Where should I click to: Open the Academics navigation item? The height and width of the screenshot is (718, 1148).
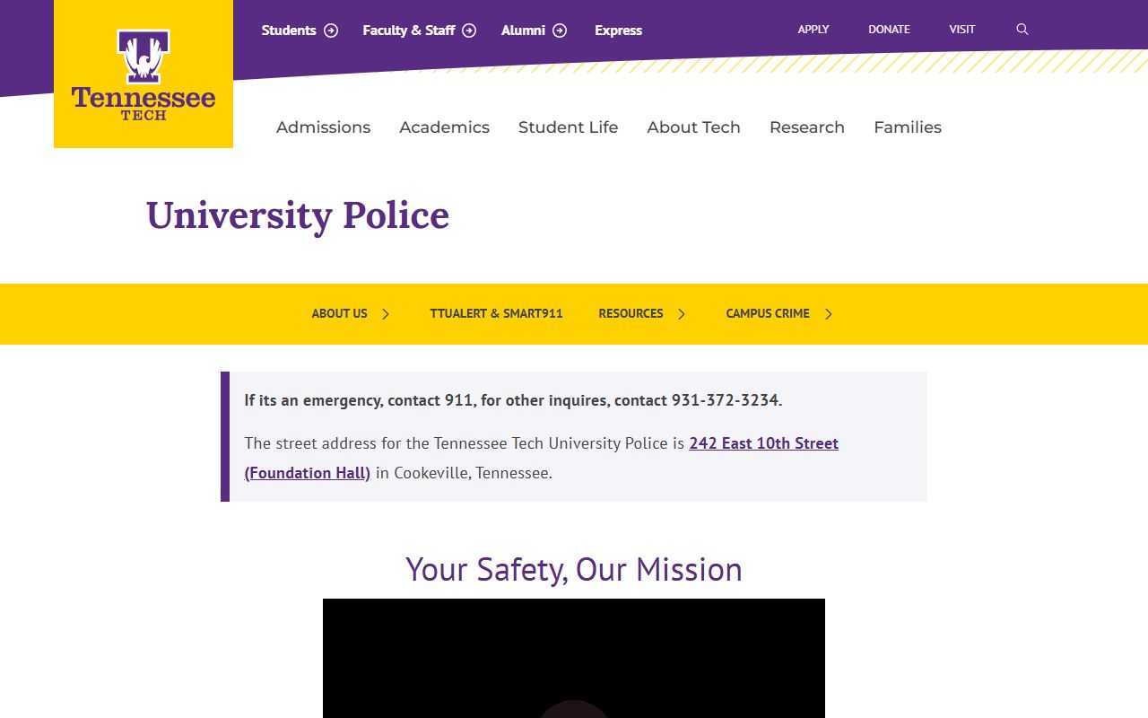[x=444, y=127]
